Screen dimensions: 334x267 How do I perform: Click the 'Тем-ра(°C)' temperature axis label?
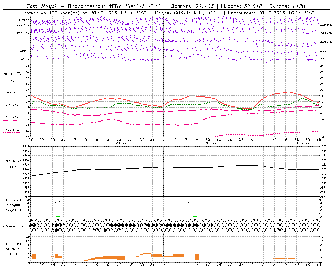tap(12, 74)
